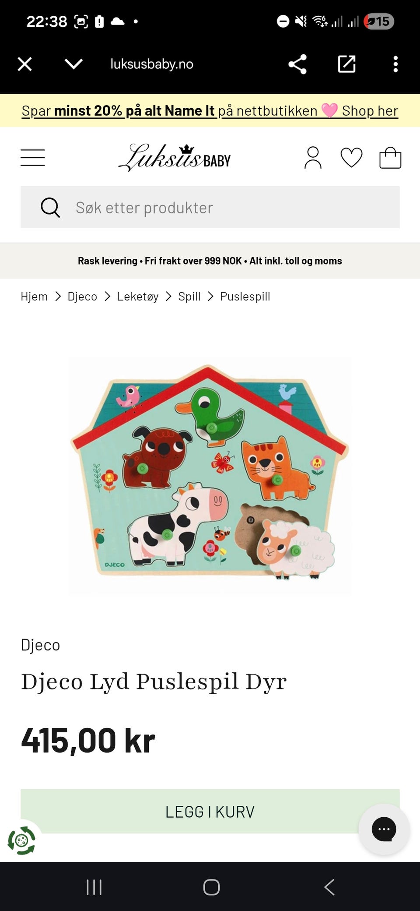This screenshot has height=911, width=420.
Task: Open the hamburger navigation menu
Action: coord(33,158)
